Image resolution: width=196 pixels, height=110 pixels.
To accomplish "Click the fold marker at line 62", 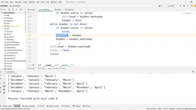I will tap(37, 24).
